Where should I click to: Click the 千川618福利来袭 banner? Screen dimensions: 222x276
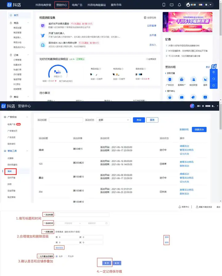tap(187, 22)
